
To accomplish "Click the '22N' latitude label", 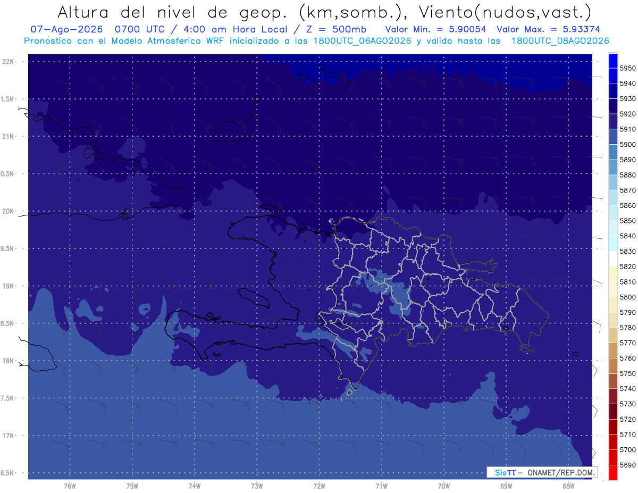I will 8,62.
